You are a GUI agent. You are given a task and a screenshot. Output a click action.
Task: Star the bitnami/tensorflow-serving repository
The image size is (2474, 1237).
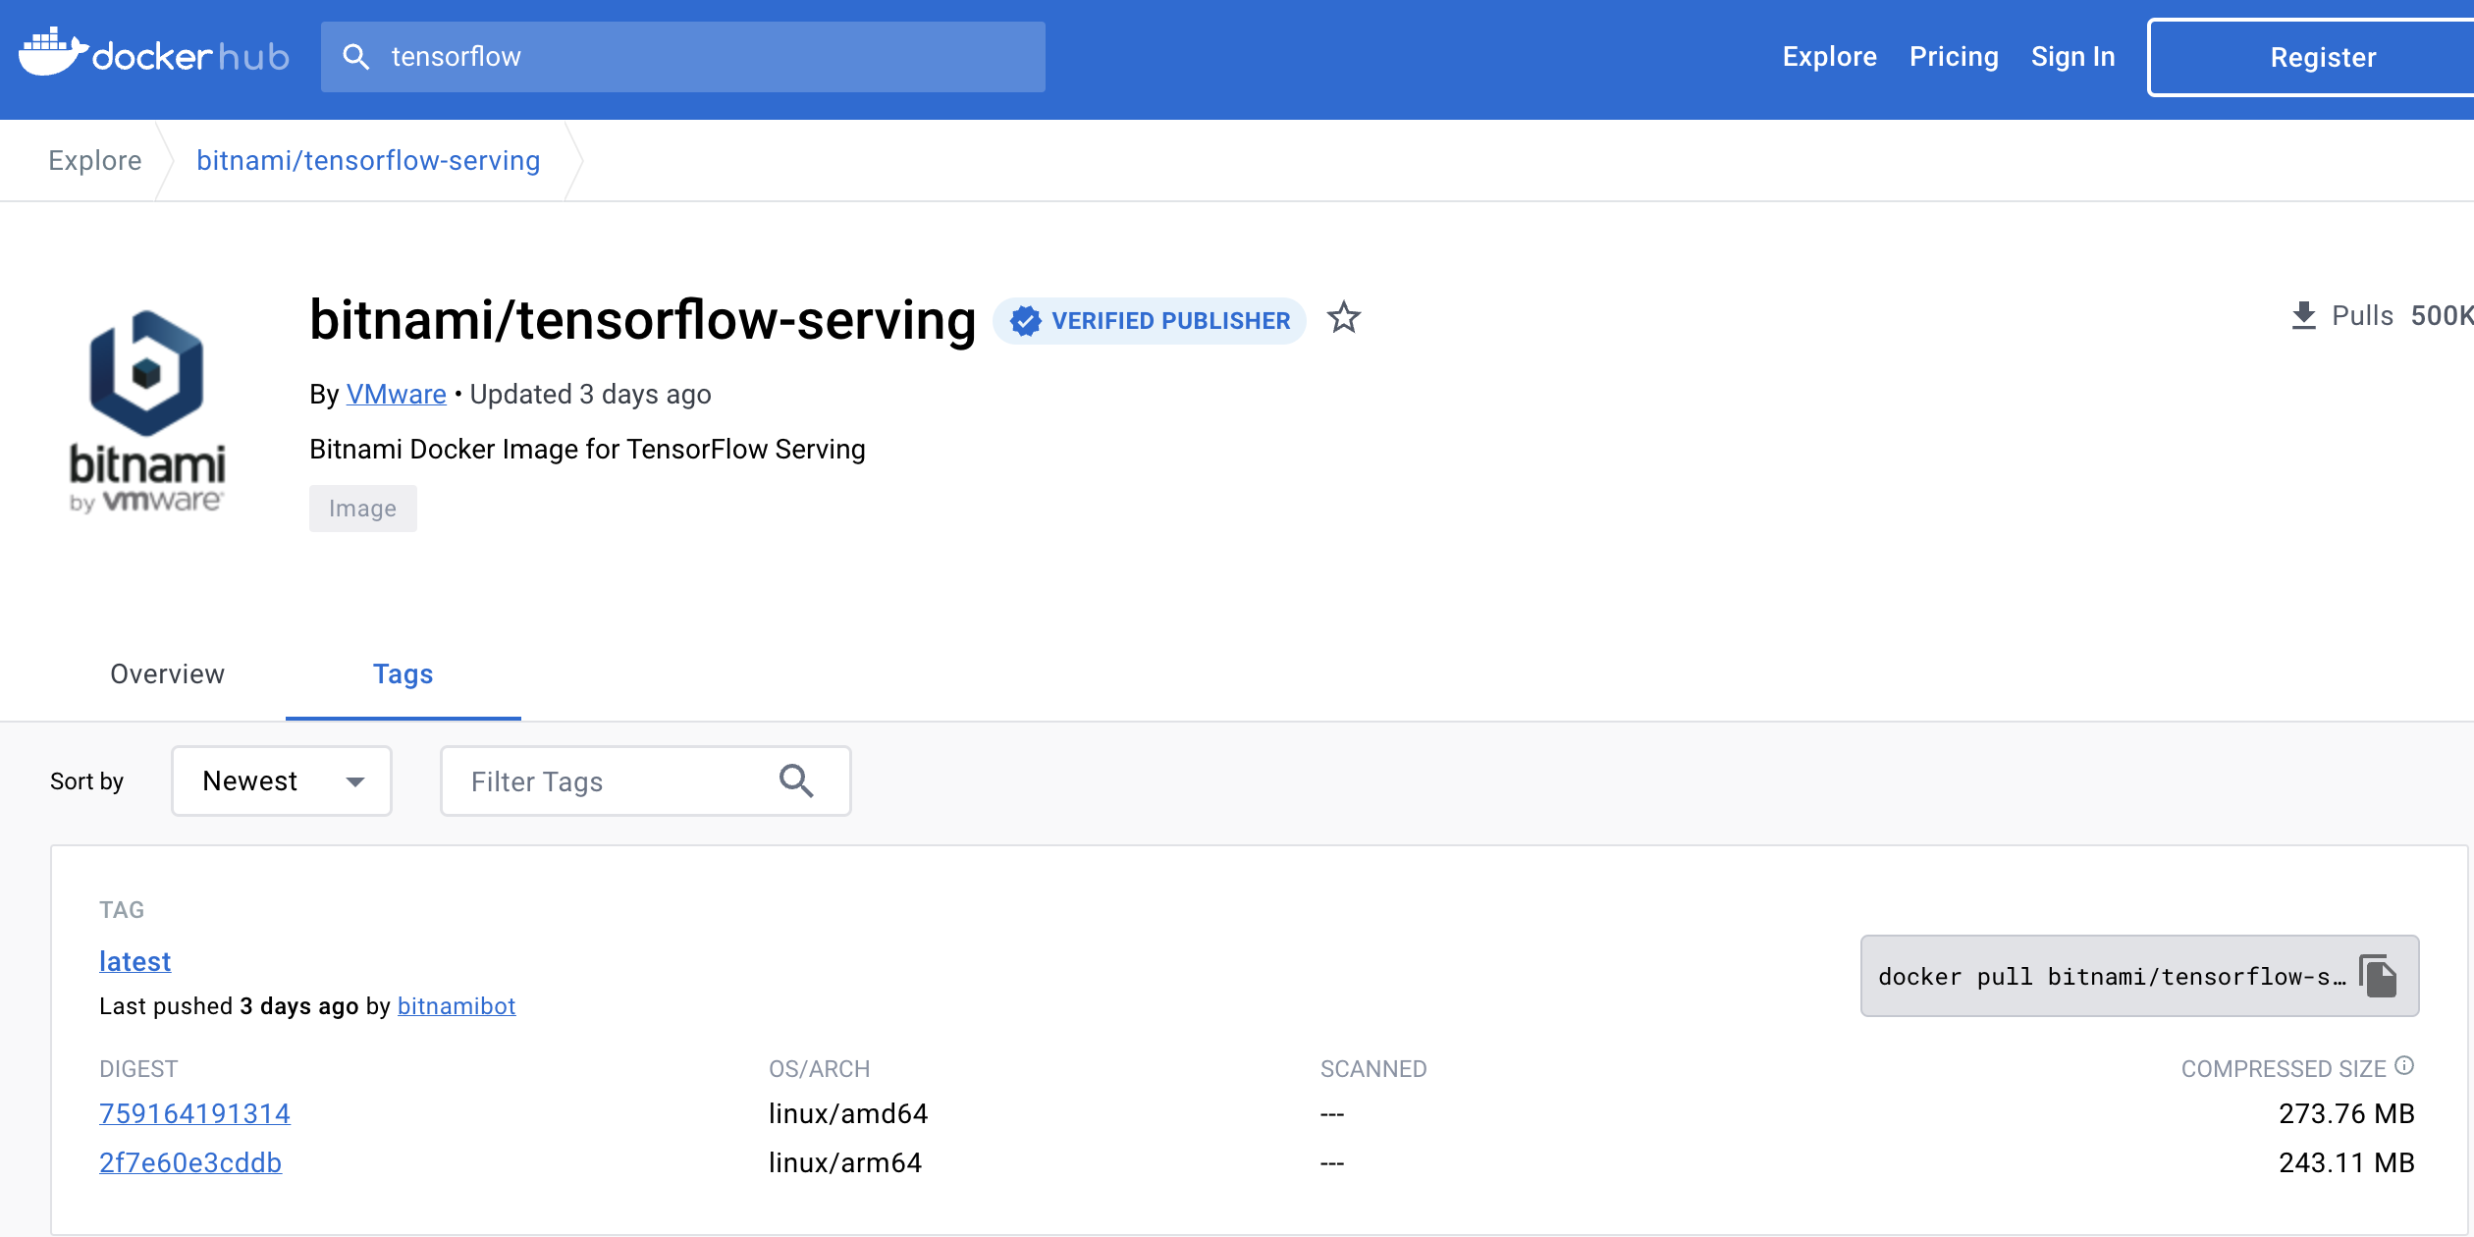[x=1343, y=318]
